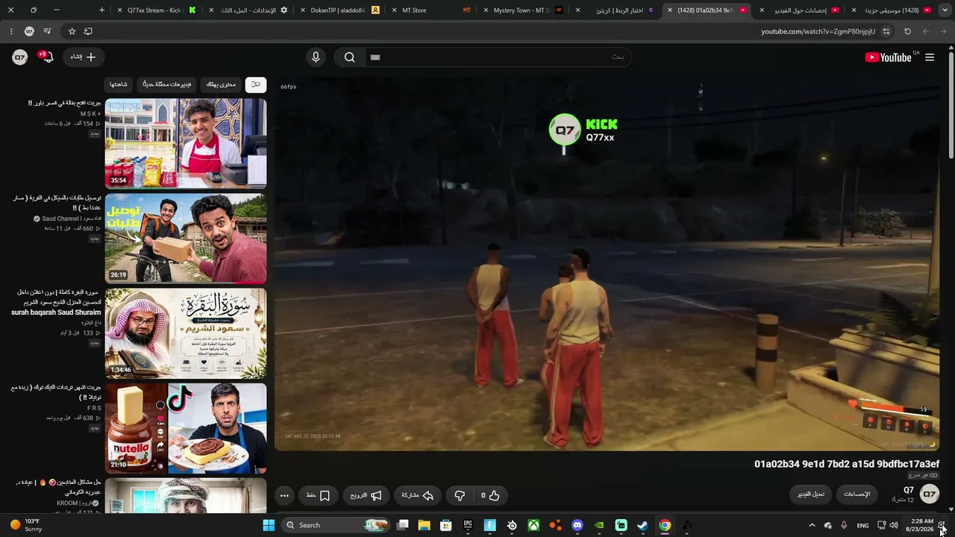Select the 'محتوى يهمّك' filter chip
The width and height of the screenshot is (955, 537).
221,84
